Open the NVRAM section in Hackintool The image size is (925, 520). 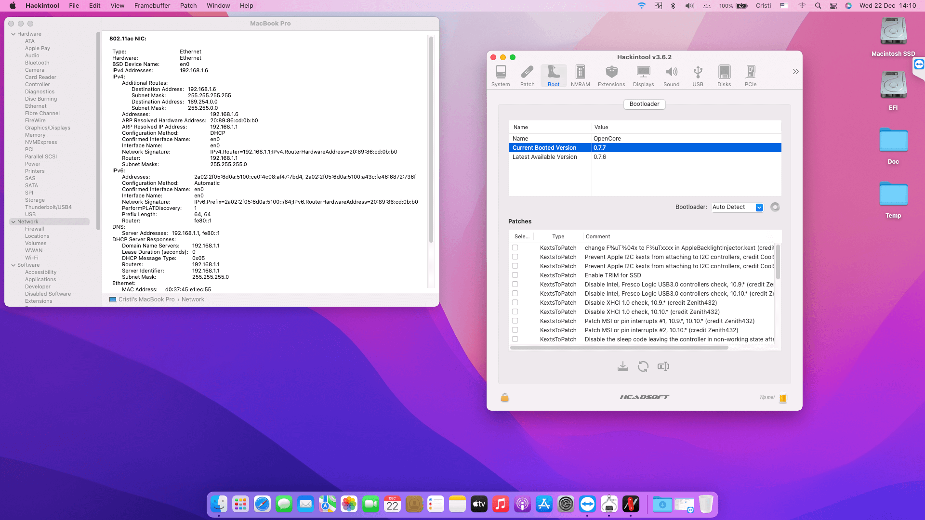pos(580,76)
